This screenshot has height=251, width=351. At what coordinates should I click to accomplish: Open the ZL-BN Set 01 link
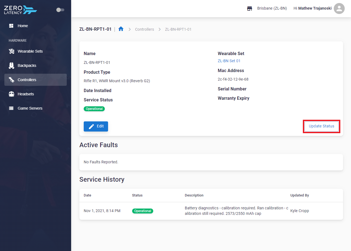click(x=229, y=61)
